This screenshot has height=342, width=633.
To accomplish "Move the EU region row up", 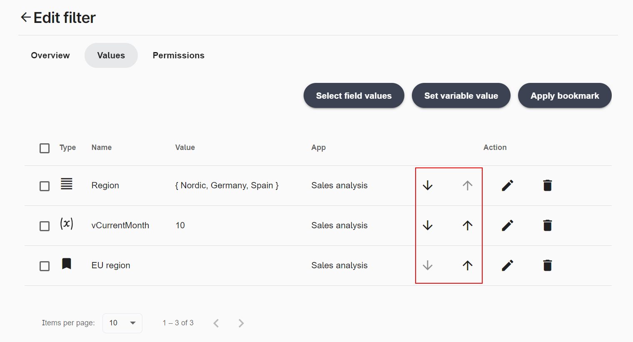I will (x=467, y=265).
